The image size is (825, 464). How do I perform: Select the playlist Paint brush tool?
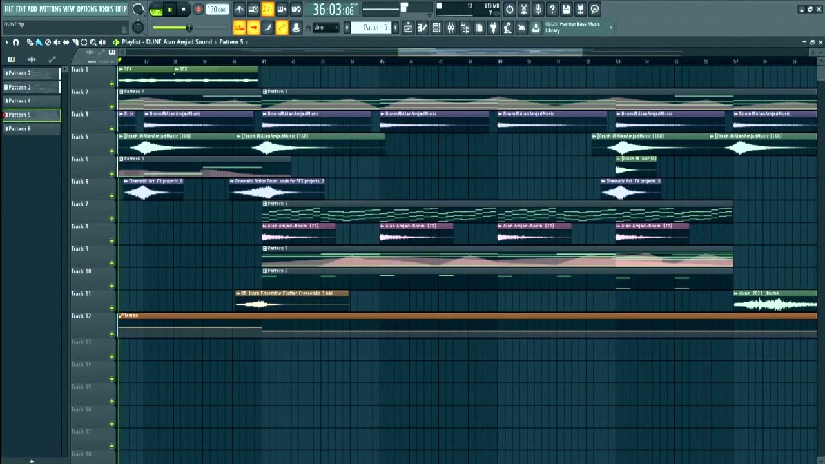coord(39,42)
